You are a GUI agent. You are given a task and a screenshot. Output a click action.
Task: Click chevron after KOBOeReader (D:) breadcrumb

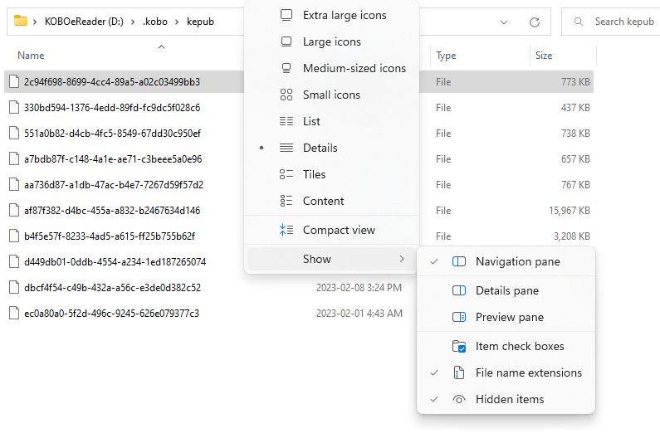click(x=131, y=22)
